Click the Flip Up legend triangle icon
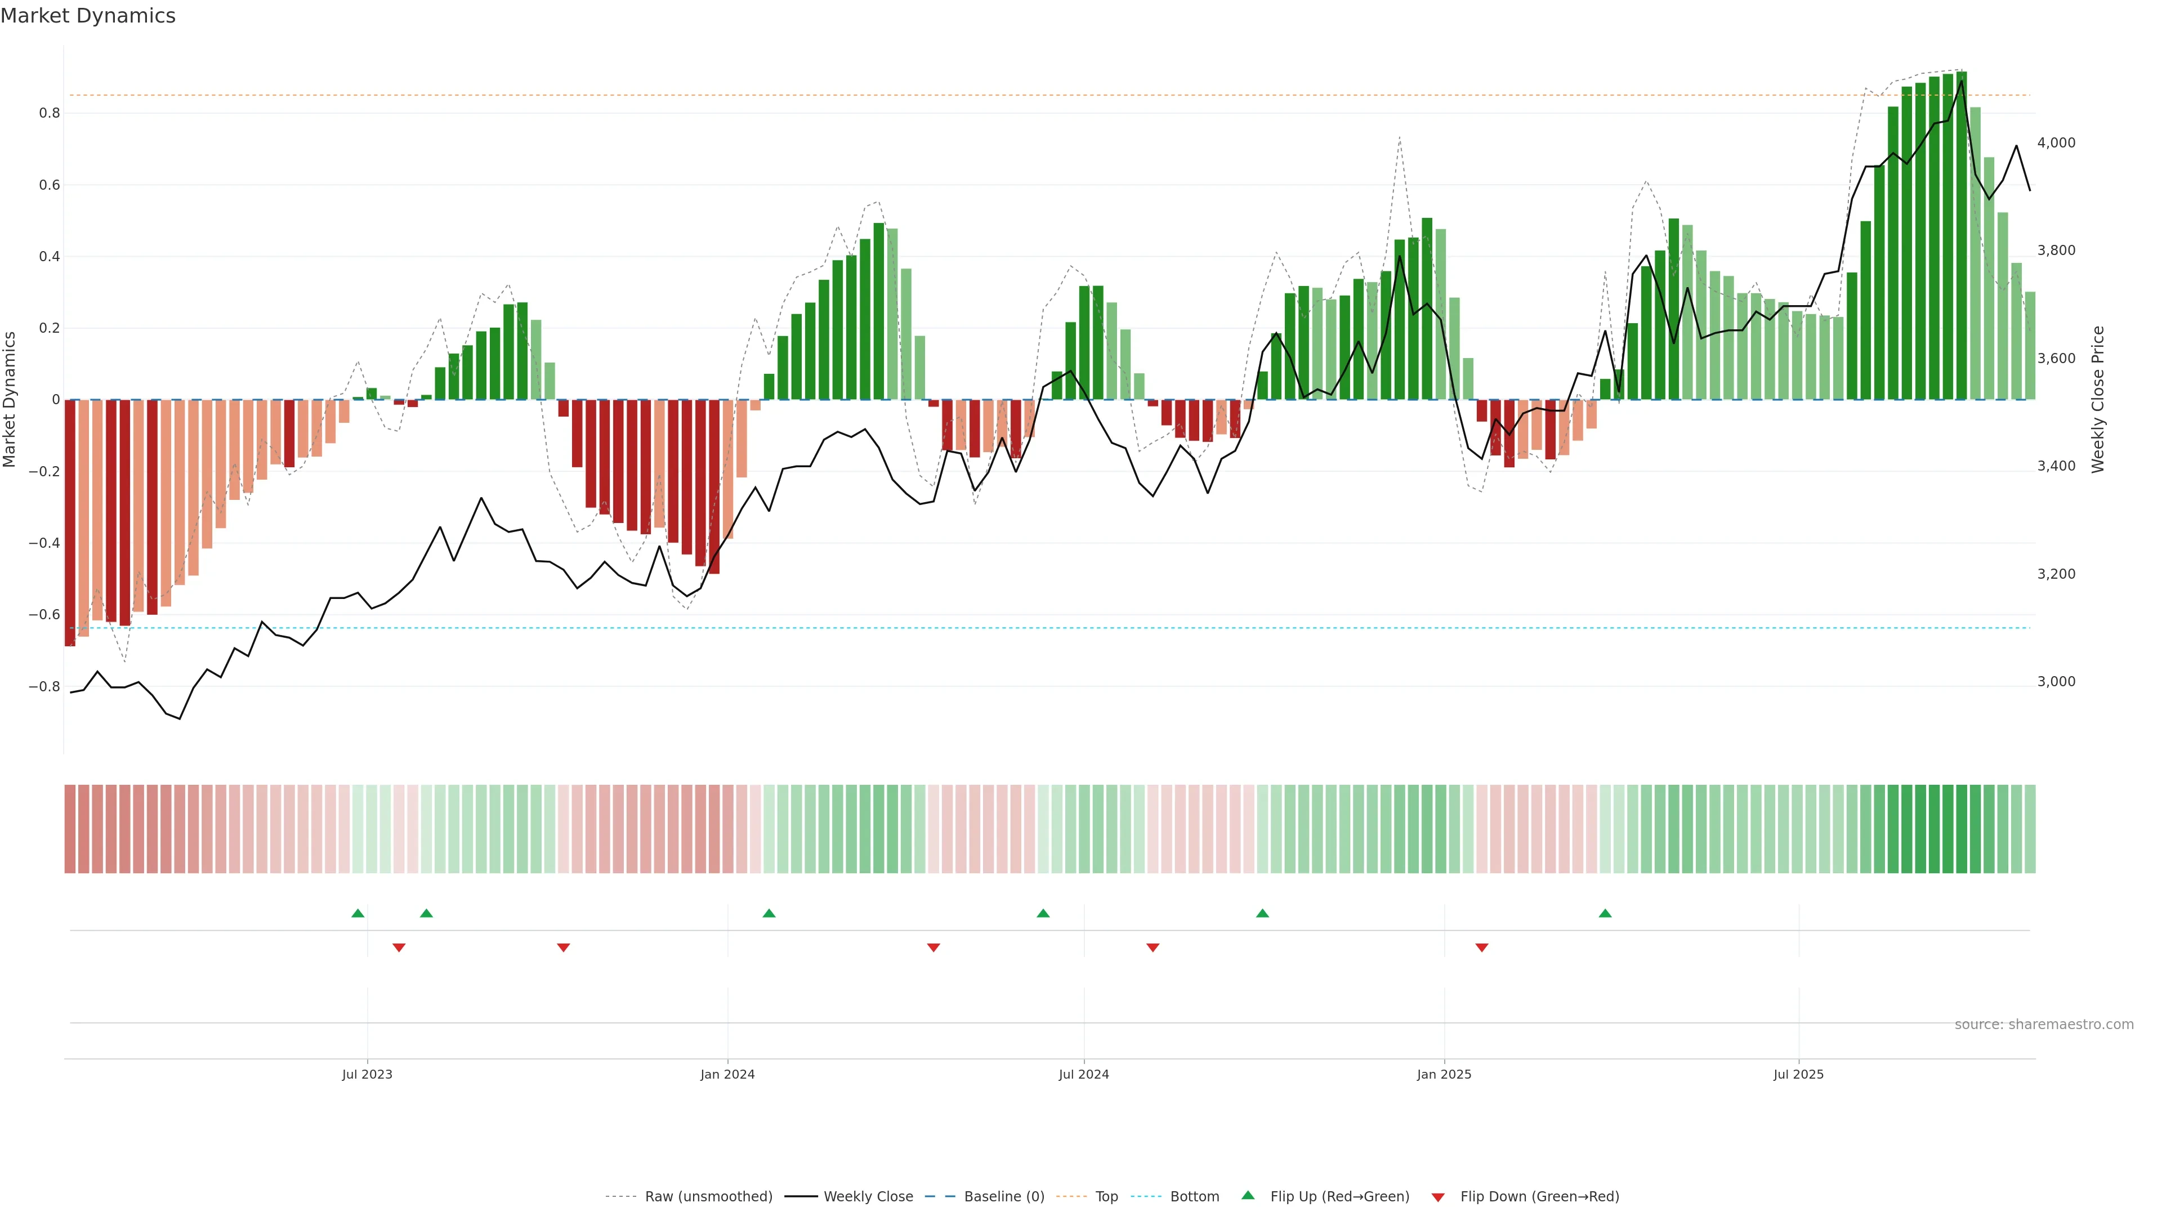 [x=1248, y=1195]
